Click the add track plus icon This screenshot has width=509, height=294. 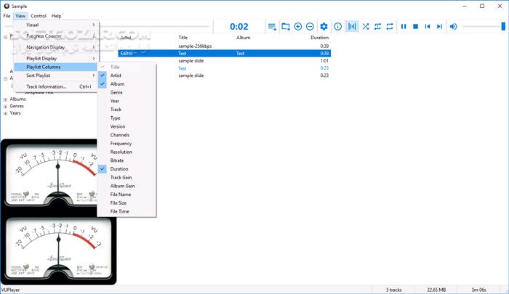coord(298,27)
